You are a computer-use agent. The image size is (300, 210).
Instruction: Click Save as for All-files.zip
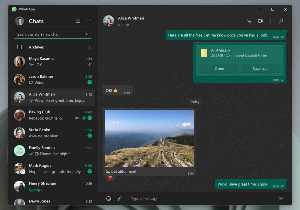260,68
